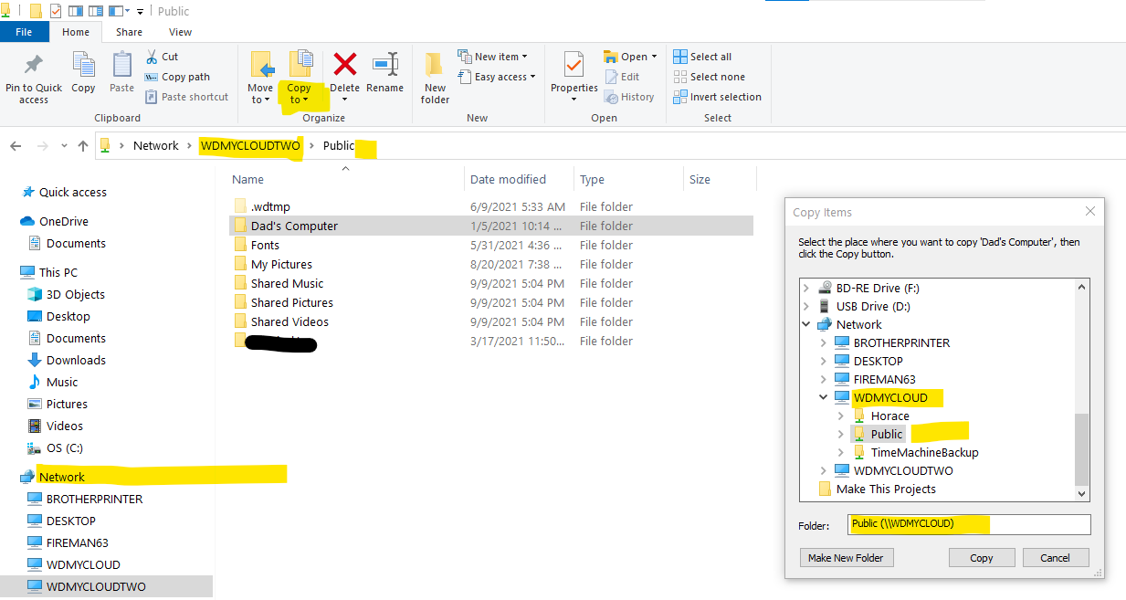Go back with the Back arrow

tap(16, 146)
